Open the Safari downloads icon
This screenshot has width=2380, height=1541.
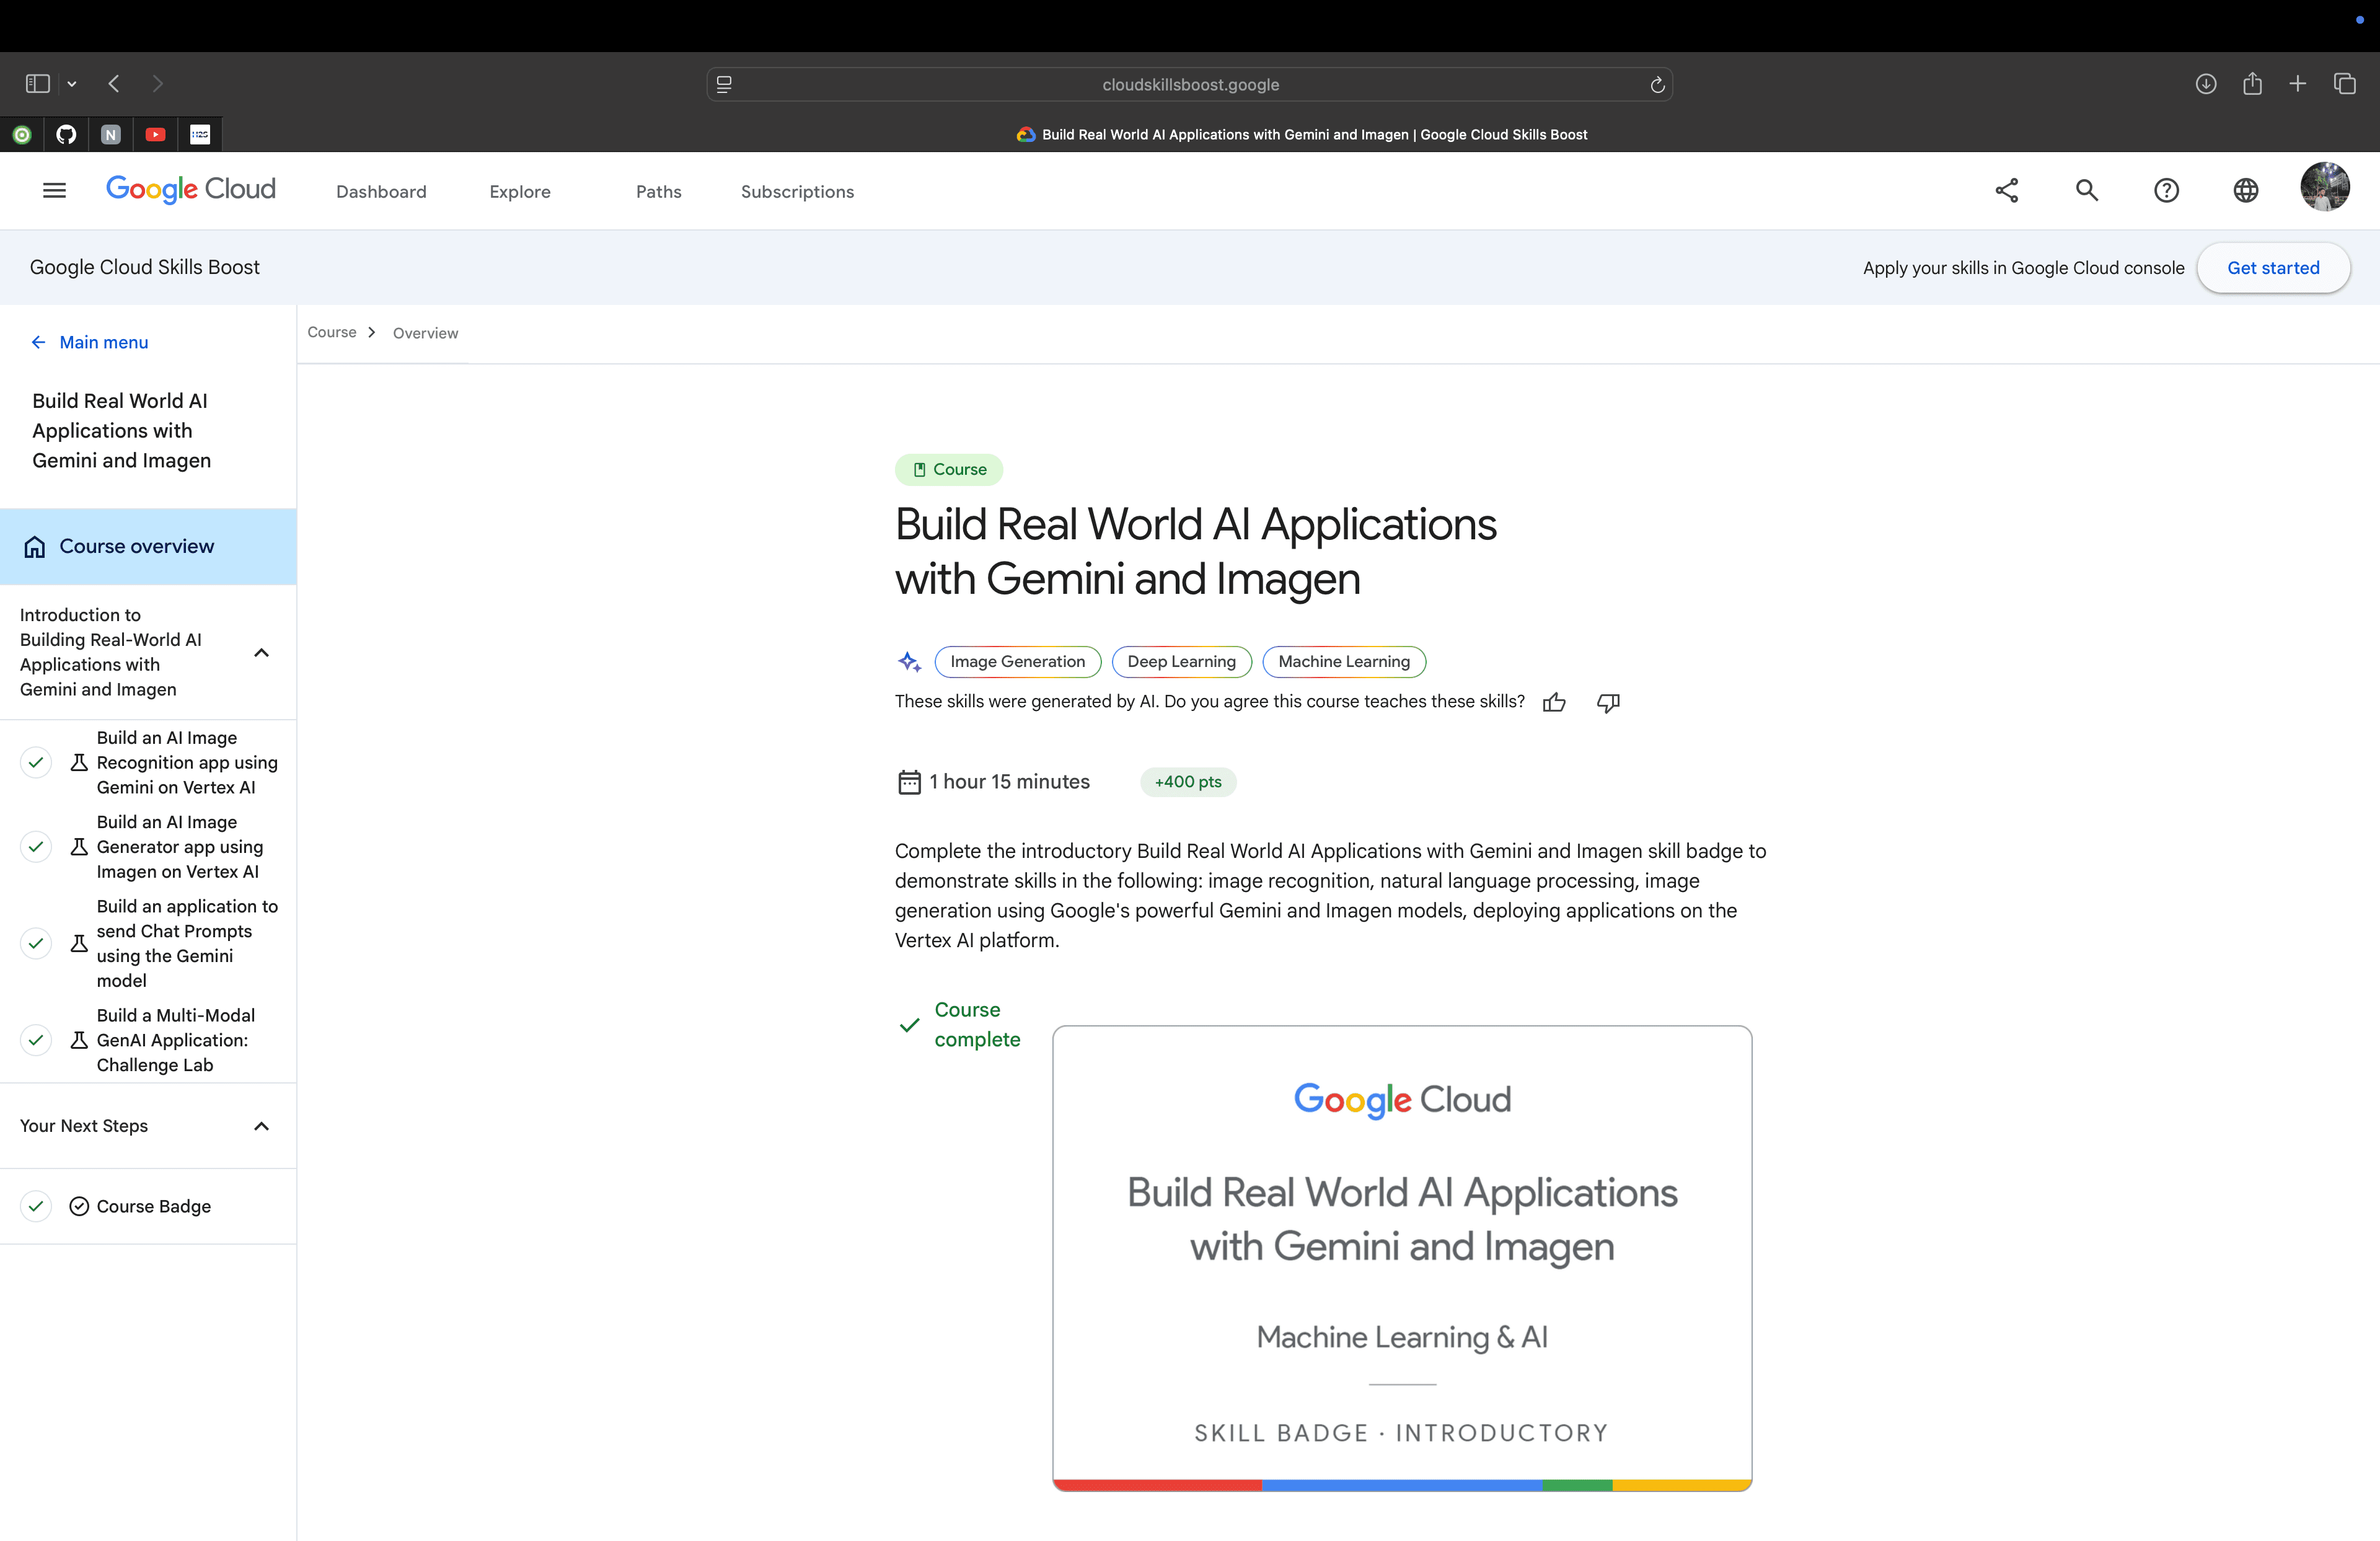point(2206,84)
